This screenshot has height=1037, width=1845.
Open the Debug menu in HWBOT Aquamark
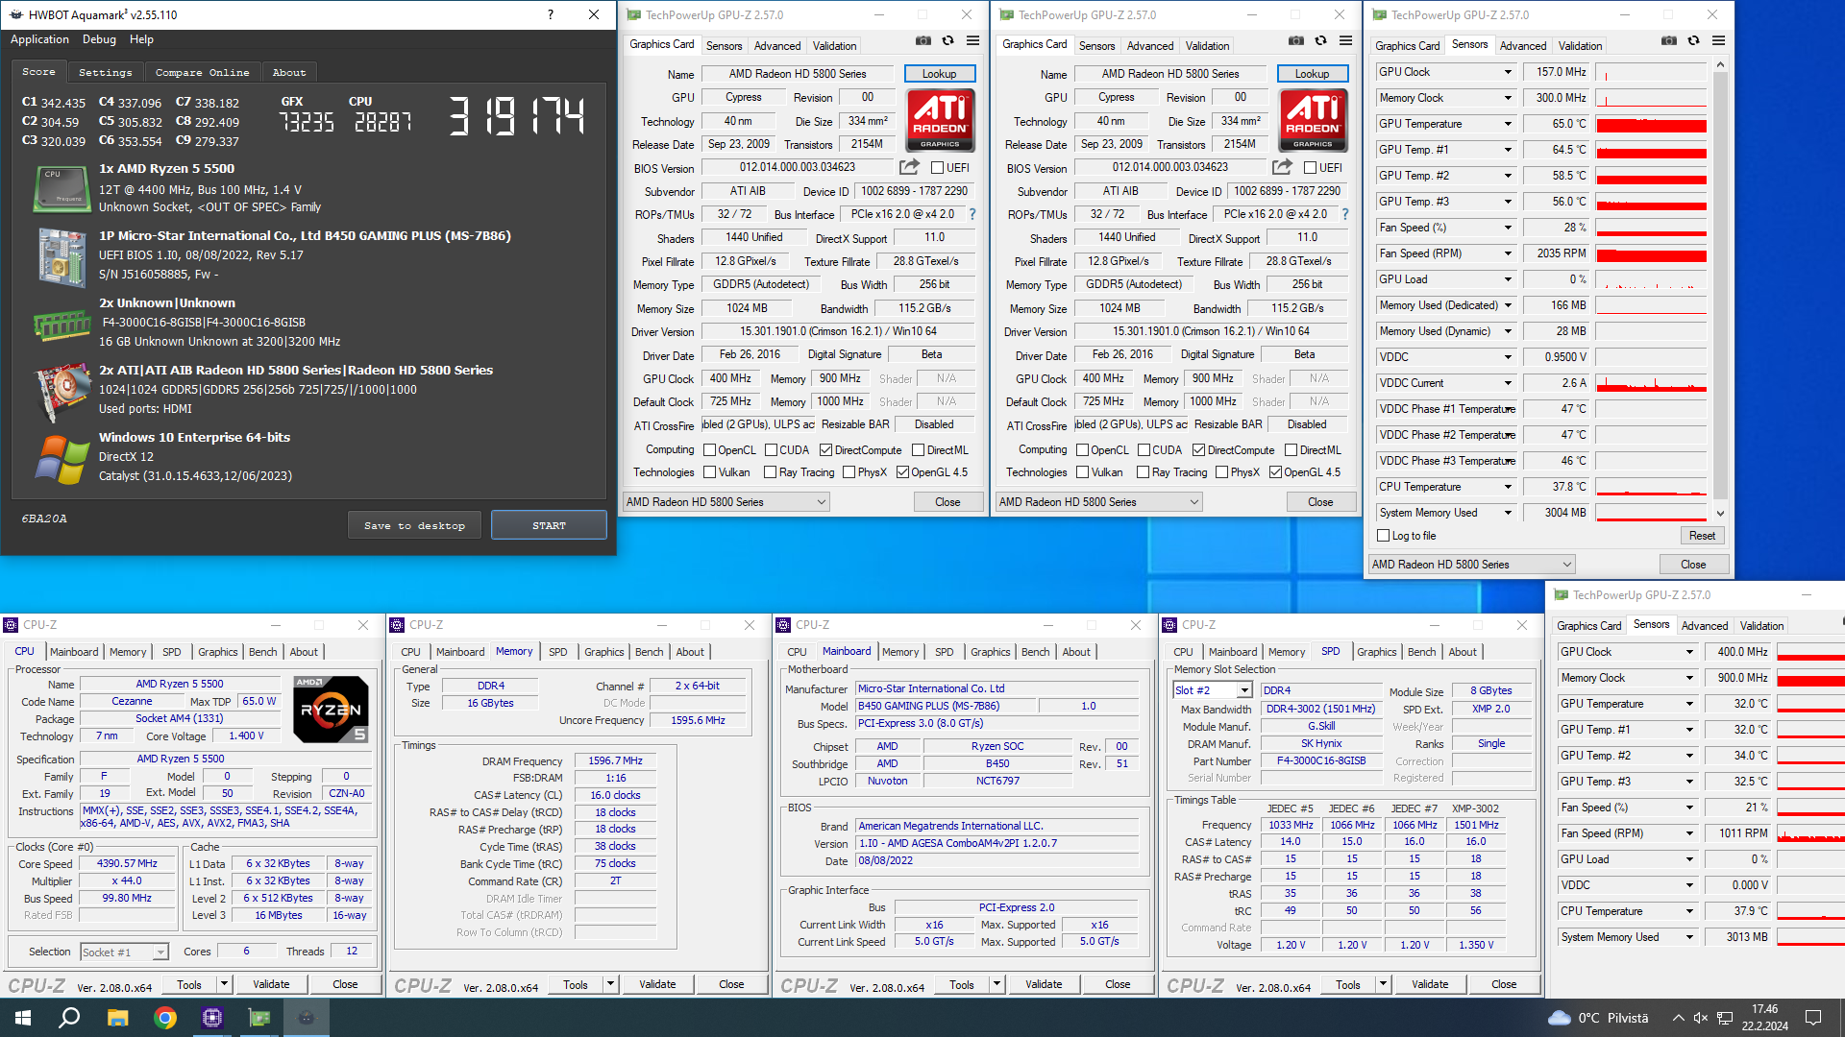pos(99,39)
